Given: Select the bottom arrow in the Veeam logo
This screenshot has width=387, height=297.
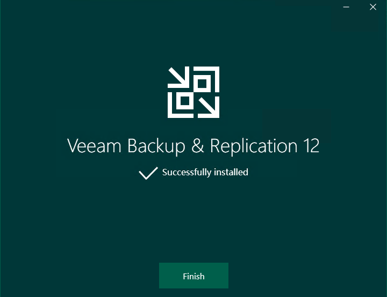Looking at the screenshot, I should (209, 107).
